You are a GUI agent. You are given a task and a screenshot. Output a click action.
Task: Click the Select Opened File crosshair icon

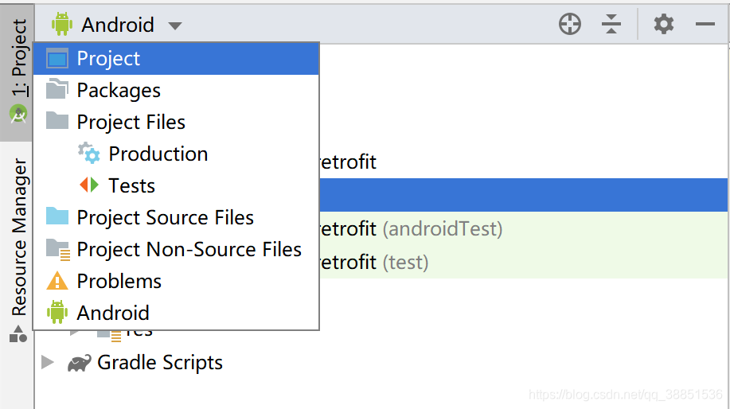pos(570,24)
